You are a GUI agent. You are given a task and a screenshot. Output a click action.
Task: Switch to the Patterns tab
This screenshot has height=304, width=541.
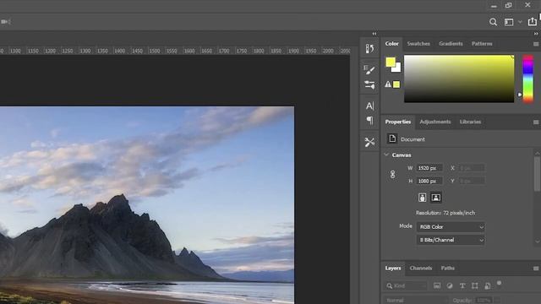[482, 44]
